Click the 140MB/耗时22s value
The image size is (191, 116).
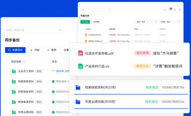(x=173, y=102)
